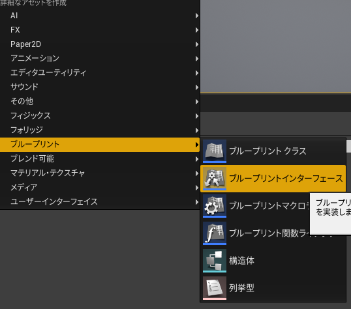The width and height of the screenshot is (351, 309).
Task: Click the ブループリント関数ライブラリ f icon
Action: 215,233
